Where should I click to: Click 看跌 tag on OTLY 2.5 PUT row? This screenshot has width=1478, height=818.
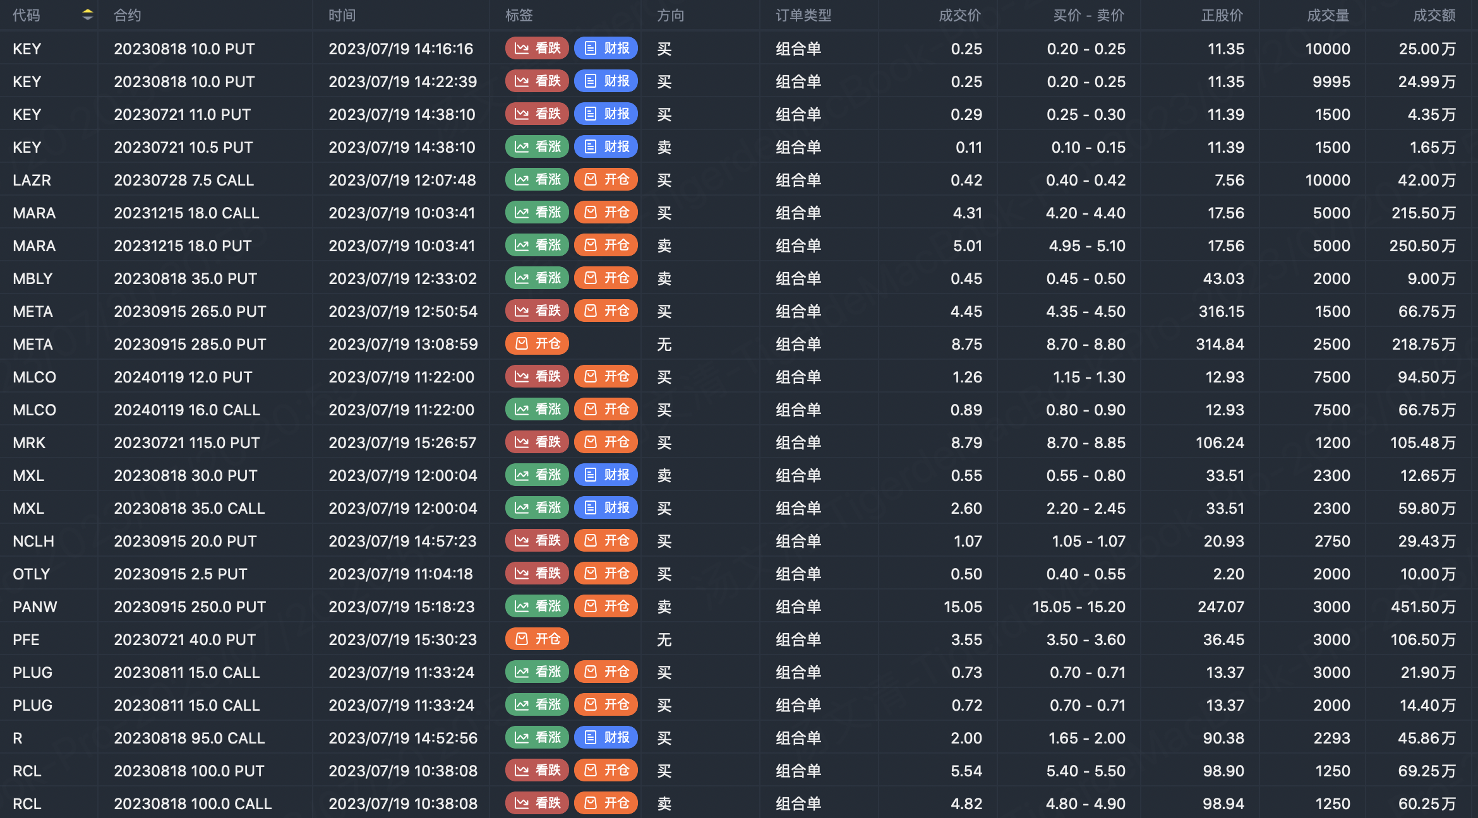point(537,574)
